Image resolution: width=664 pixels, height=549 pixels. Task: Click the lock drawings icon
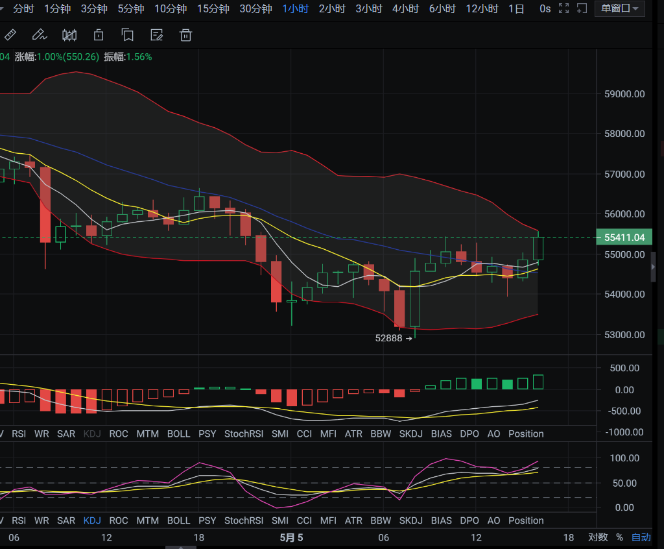click(x=98, y=34)
